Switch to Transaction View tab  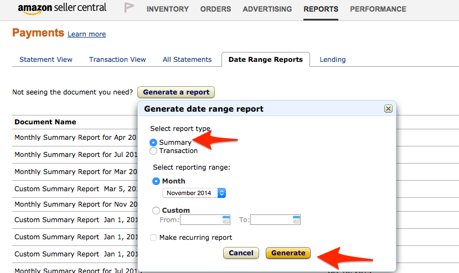click(x=117, y=60)
